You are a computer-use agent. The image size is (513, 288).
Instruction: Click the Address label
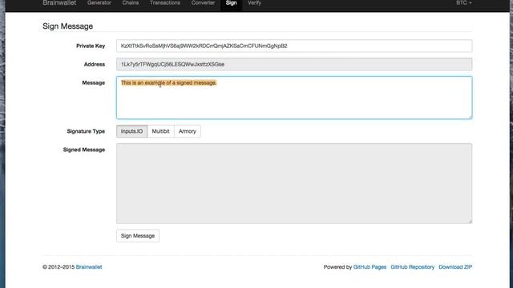[95, 64]
